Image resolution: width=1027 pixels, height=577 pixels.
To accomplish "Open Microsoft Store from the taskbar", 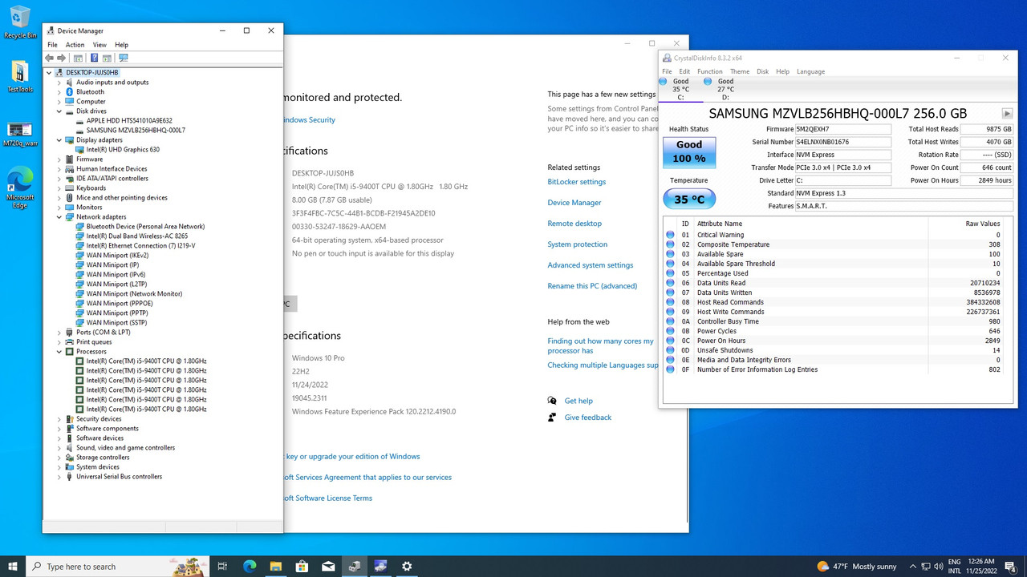I will click(x=302, y=566).
